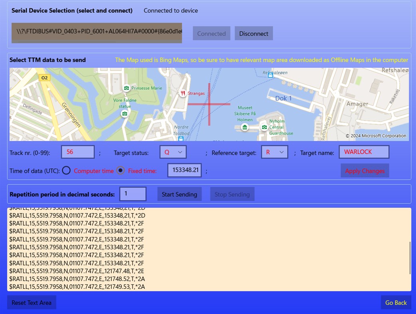416x314 pixels.
Task: Click the Dok 1 label on map
Action: click(x=283, y=99)
